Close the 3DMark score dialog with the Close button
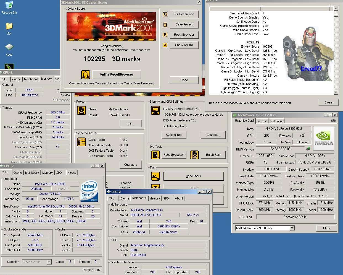 click(x=184, y=80)
